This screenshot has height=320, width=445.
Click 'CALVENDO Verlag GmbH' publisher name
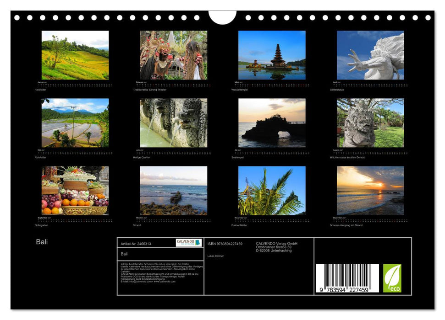click(277, 244)
